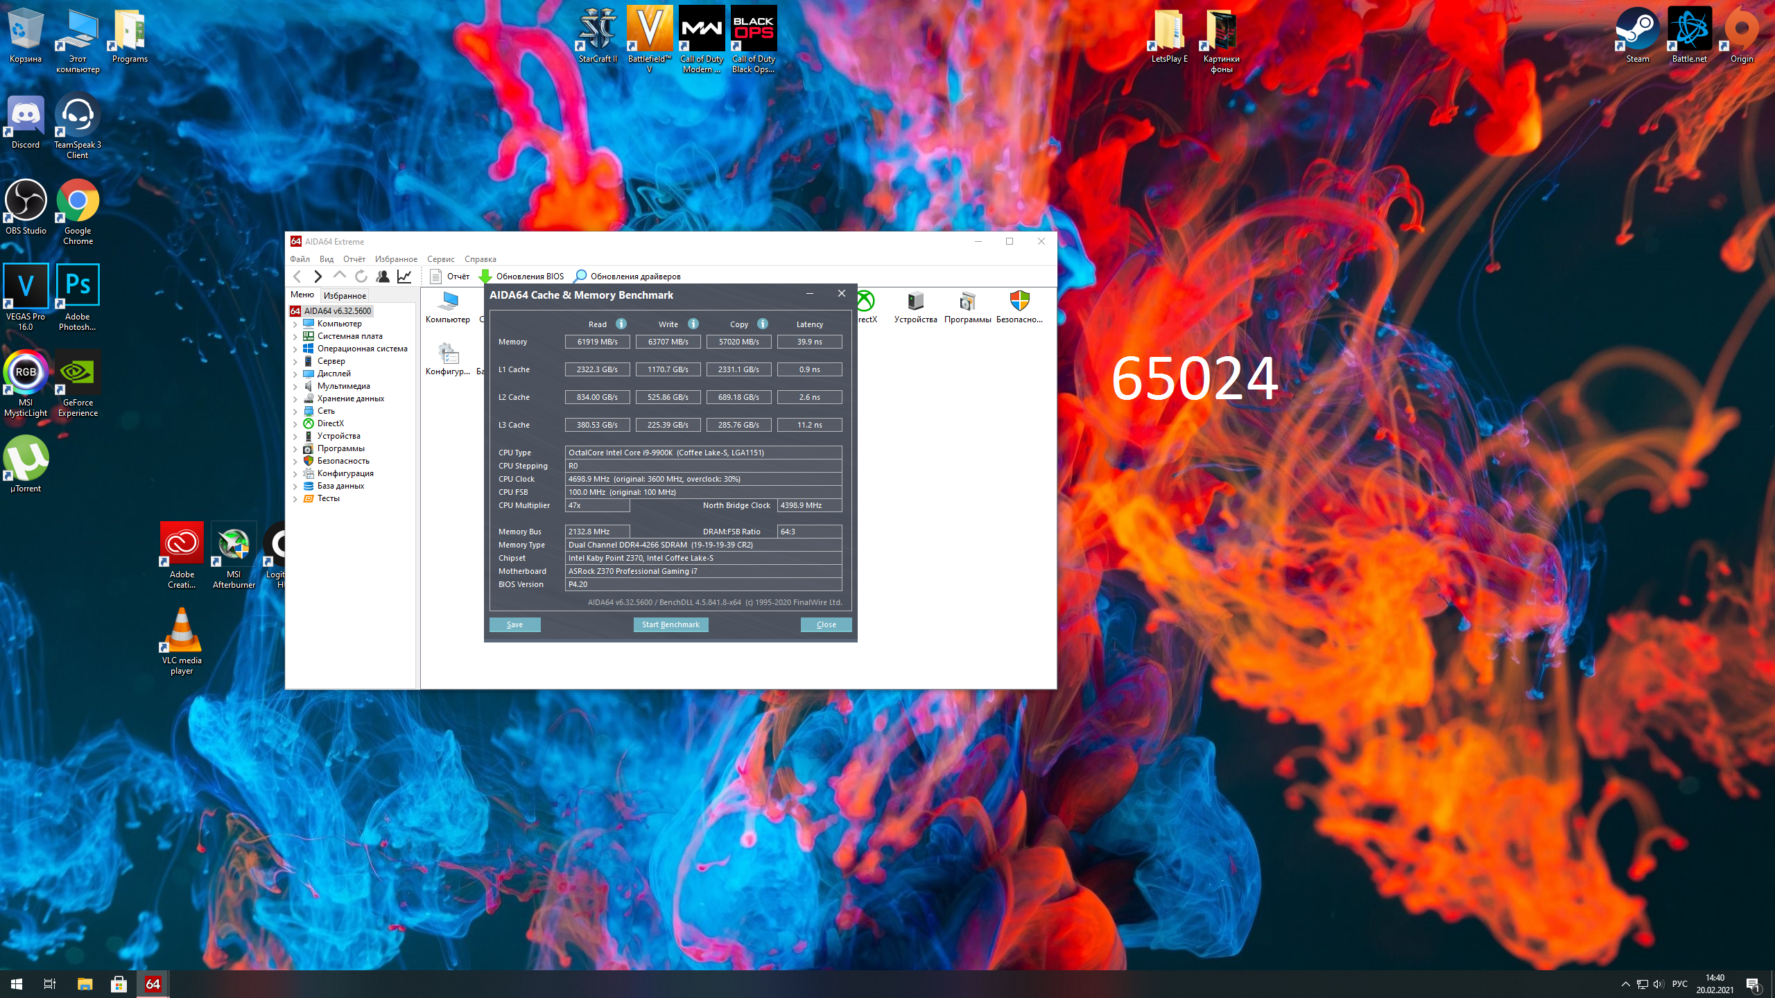
Task: Click the Back navigation arrow in AIDA64 toolbar
Action: [x=297, y=277]
